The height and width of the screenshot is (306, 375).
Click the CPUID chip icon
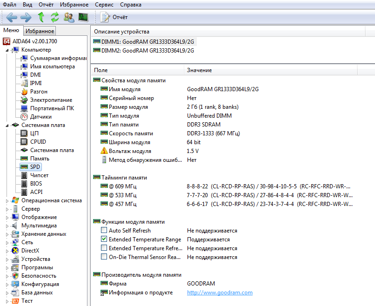24,142
